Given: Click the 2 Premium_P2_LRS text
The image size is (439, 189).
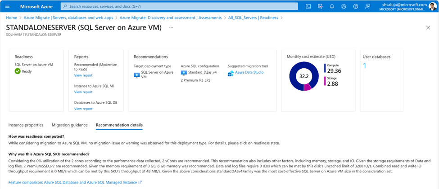Looking at the screenshot, I should tap(195, 80).
